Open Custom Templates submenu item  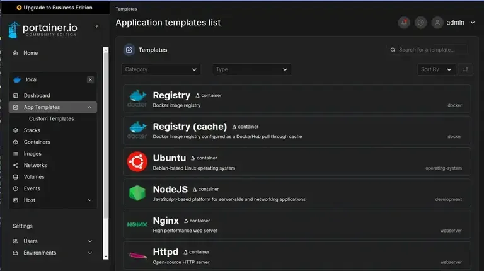pos(51,119)
